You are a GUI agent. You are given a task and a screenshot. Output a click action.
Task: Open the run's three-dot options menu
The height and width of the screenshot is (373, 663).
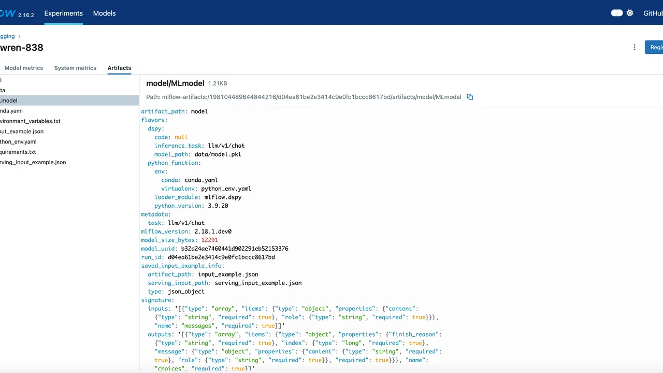tap(635, 47)
